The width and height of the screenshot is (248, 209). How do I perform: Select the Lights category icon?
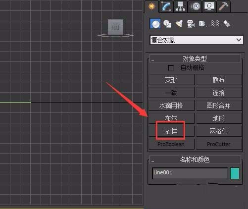click(x=179, y=24)
